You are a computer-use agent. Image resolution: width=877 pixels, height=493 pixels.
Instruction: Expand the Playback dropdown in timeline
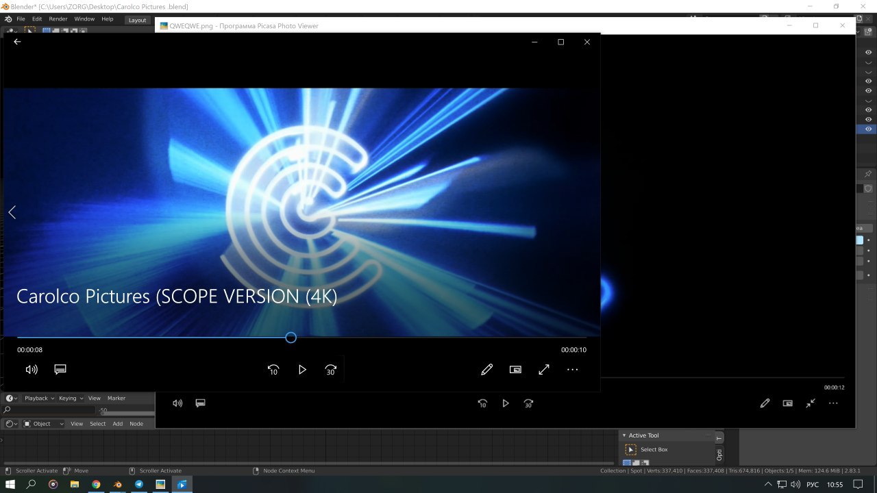point(39,399)
